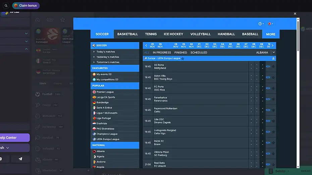Expand Tomorrow's matches

[x=115, y=62]
